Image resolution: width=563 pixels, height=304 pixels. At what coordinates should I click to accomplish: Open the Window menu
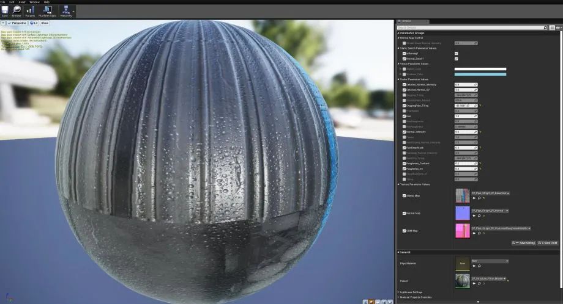tap(35, 2)
